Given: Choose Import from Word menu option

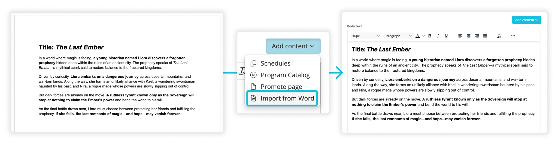Looking at the screenshot, I should (287, 98).
